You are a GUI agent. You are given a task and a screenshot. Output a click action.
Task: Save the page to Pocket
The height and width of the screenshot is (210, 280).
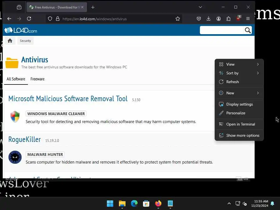pyautogui.click(x=199, y=19)
